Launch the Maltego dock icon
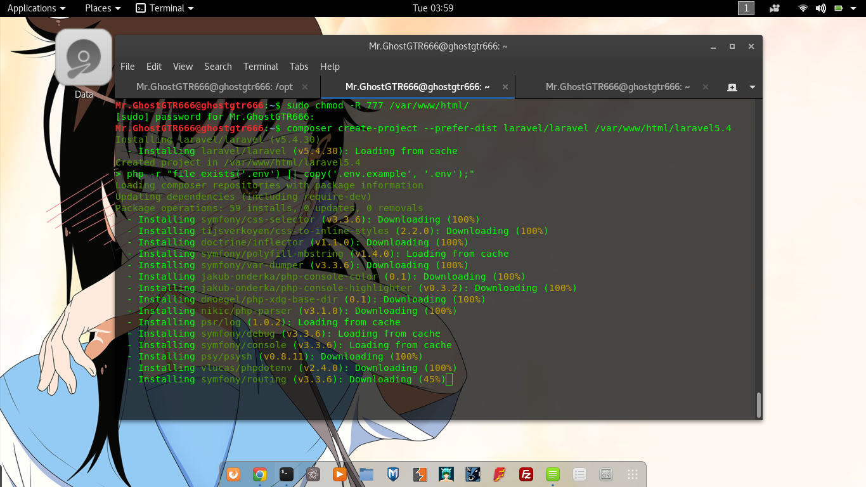The height and width of the screenshot is (487, 866). click(x=446, y=474)
